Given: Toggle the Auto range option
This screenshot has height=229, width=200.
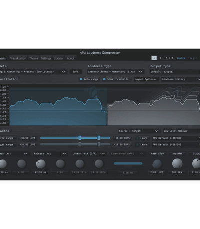Looking at the screenshot, I should [89, 79].
